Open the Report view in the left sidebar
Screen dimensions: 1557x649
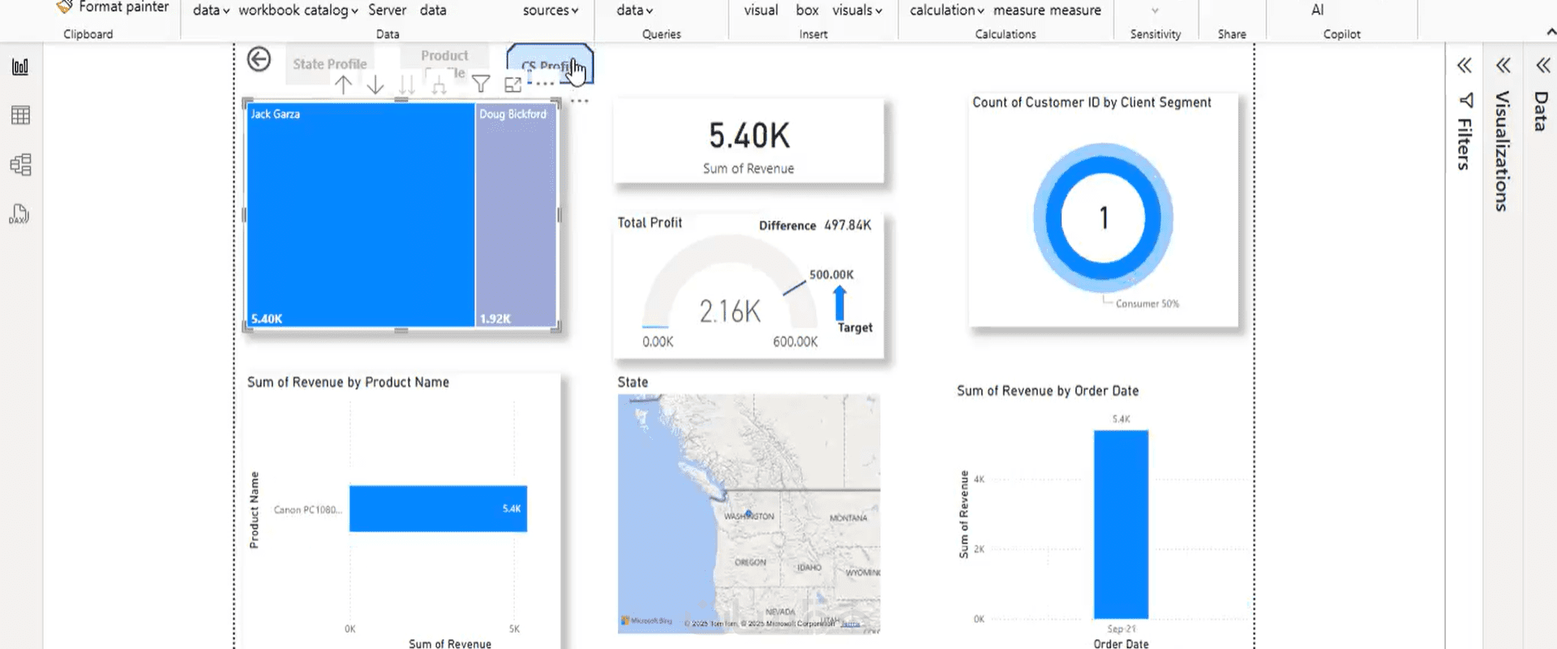(x=20, y=67)
